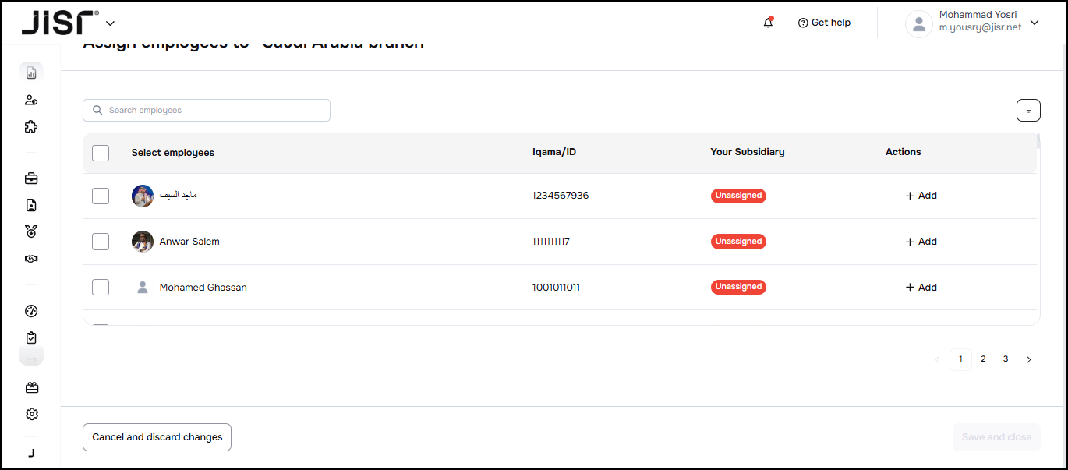Click the filter icon above the table
Viewport: 1068px width, 470px height.
tap(1028, 111)
